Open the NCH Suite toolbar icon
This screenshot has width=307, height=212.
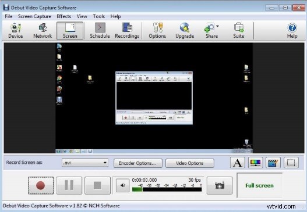[239, 31]
